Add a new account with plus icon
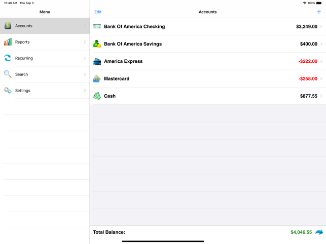Screen dimensions: 326x244 [319, 12]
